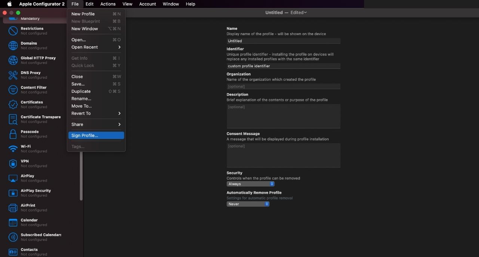The height and width of the screenshot is (257, 479).
Task: Open the Help menu
Action: (x=190, y=4)
